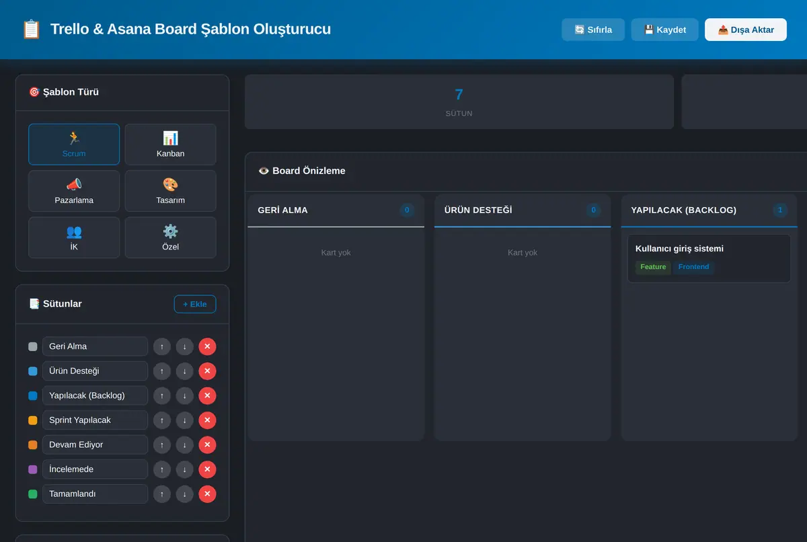This screenshot has width=807, height=542.
Task: Move Yapılacak (Backlog) column down
Action: pos(185,395)
